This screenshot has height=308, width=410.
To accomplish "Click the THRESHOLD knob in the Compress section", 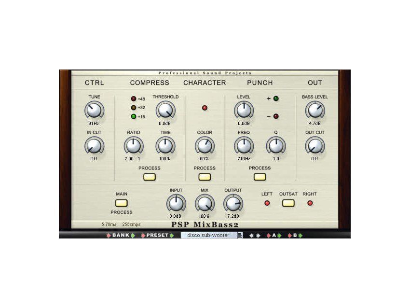I will pos(165,110).
